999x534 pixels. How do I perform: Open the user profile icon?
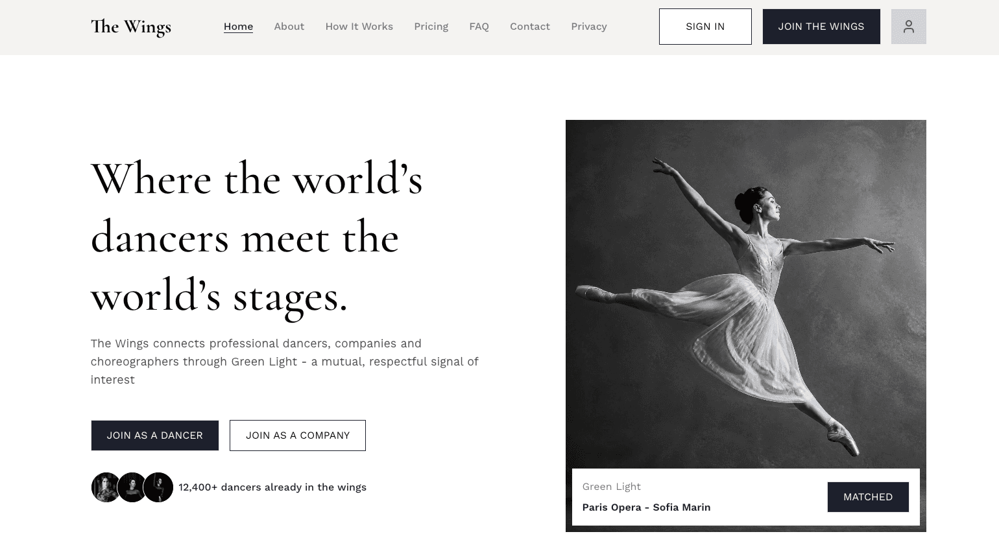click(908, 27)
